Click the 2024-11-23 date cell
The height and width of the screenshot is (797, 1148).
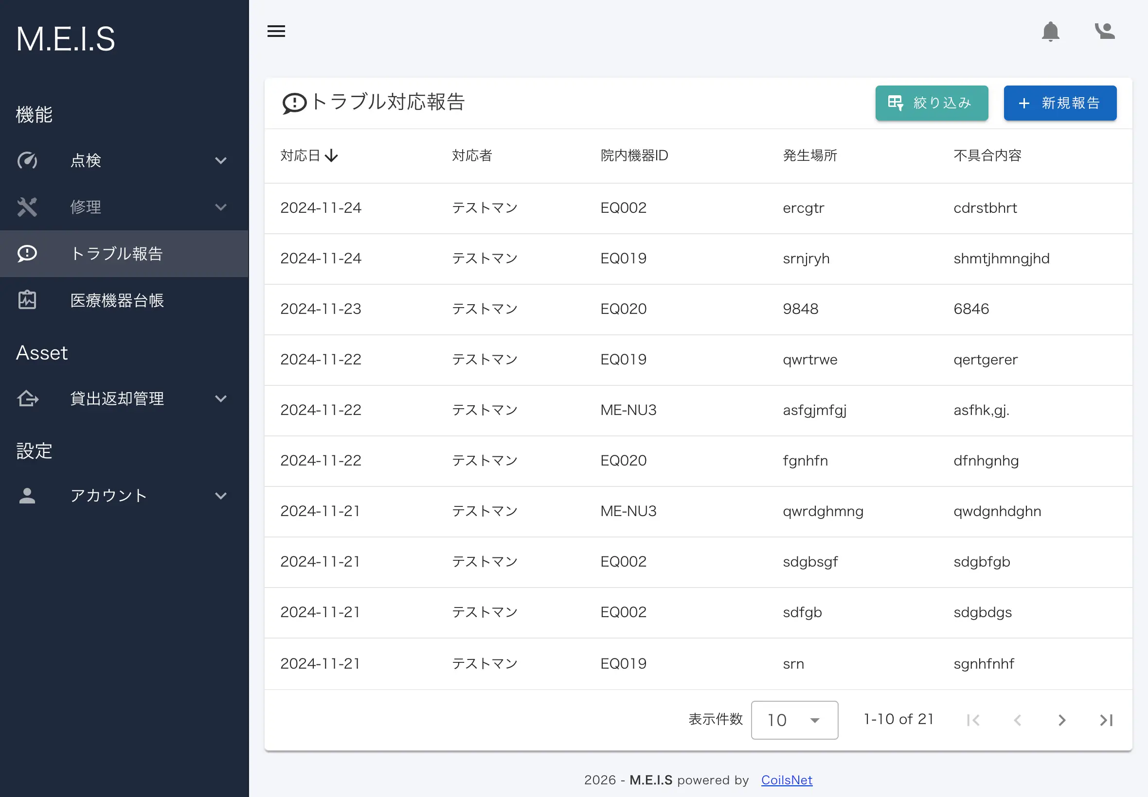pyautogui.click(x=321, y=309)
